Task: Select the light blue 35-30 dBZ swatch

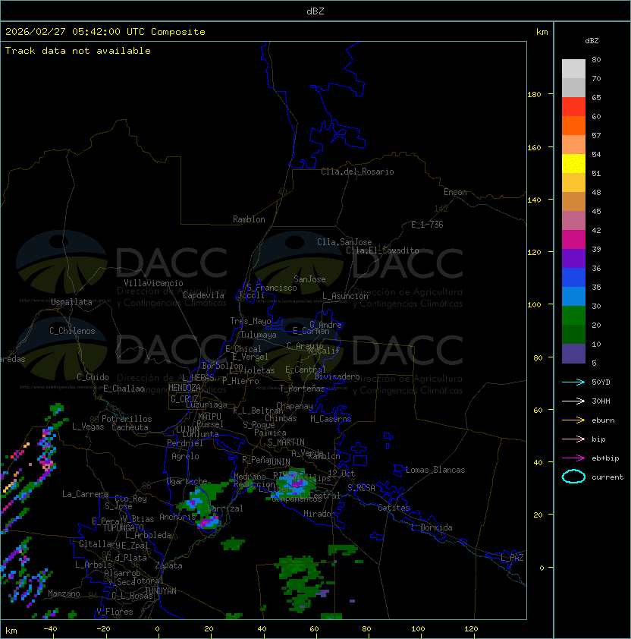Action: click(573, 296)
